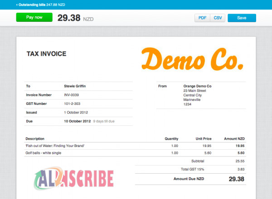Viewport: 272px width, 199px height.
Task: Select 'Golf balls - white single' line
Action: (x=44, y=153)
